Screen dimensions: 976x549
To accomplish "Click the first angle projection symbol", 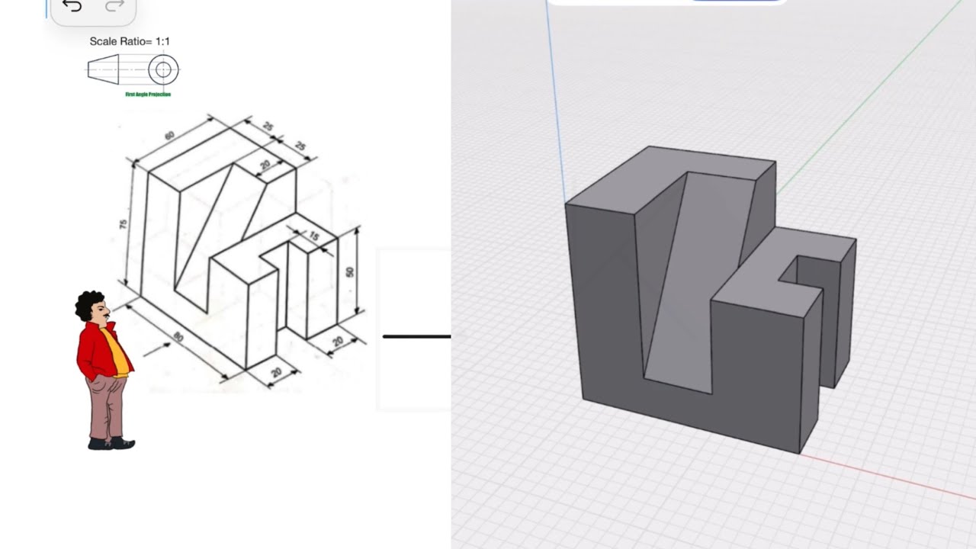I will [x=133, y=70].
